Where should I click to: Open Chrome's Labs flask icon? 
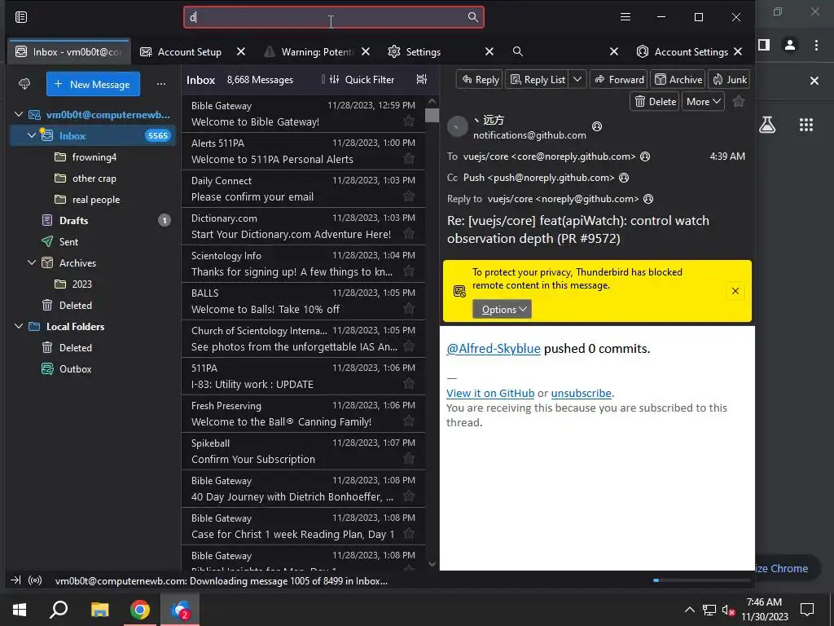767,125
